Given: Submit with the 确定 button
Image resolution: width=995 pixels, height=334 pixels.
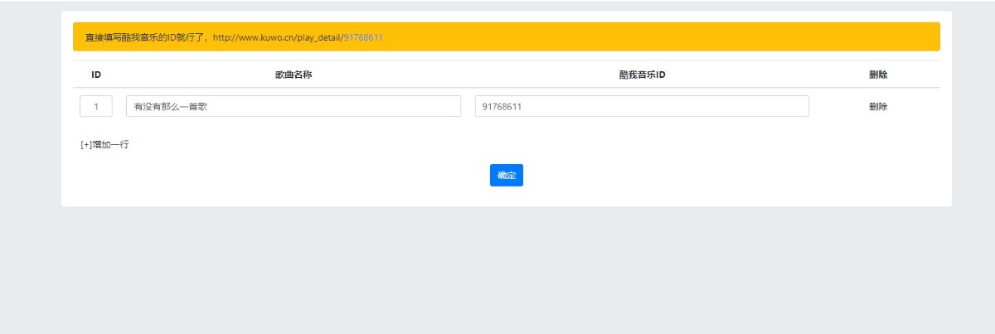Looking at the screenshot, I should click(507, 175).
